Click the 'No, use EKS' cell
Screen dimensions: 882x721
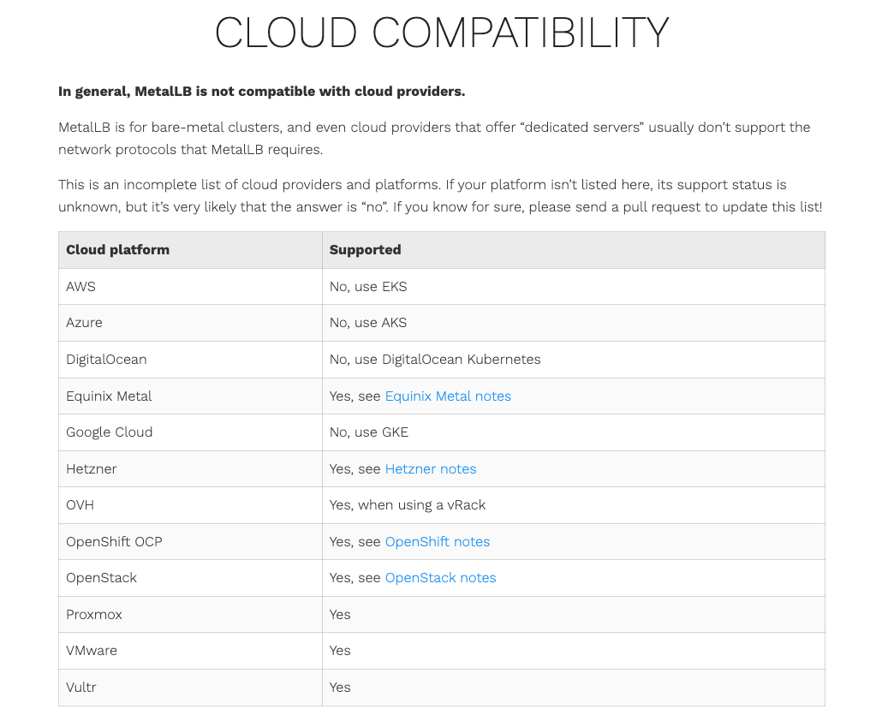pos(573,286)
